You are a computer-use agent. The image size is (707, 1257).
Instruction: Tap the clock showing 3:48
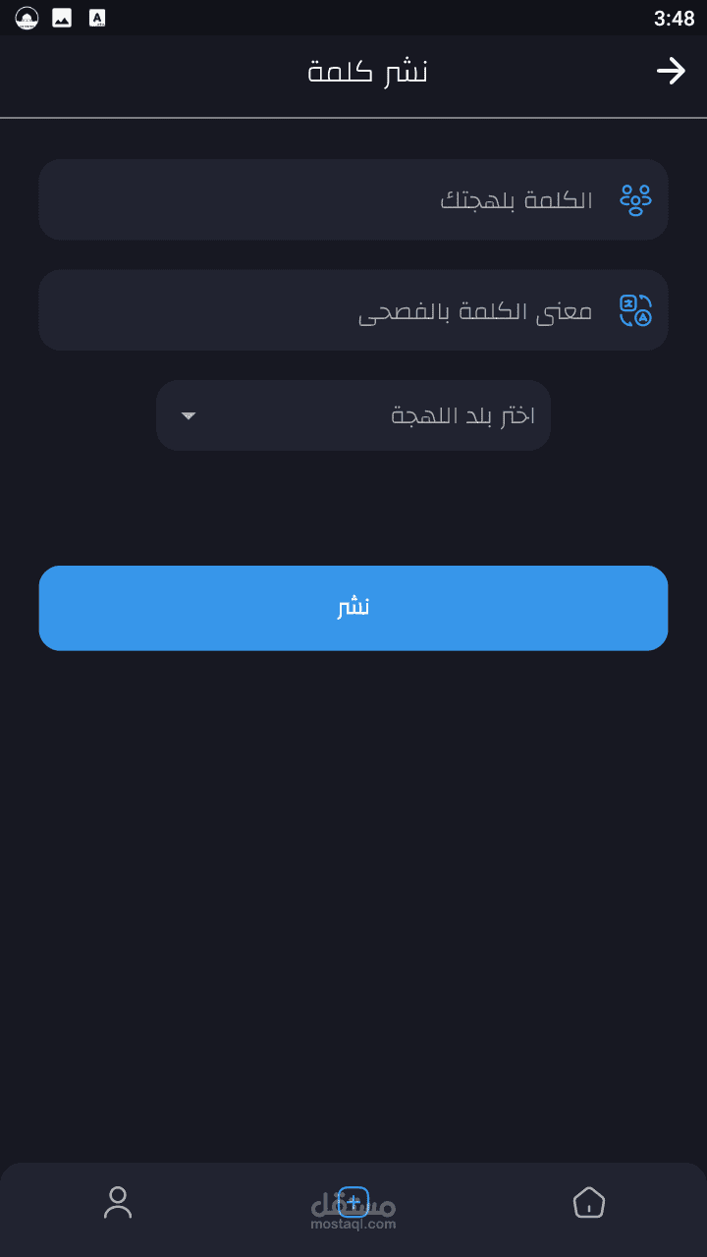coord(674,19)
